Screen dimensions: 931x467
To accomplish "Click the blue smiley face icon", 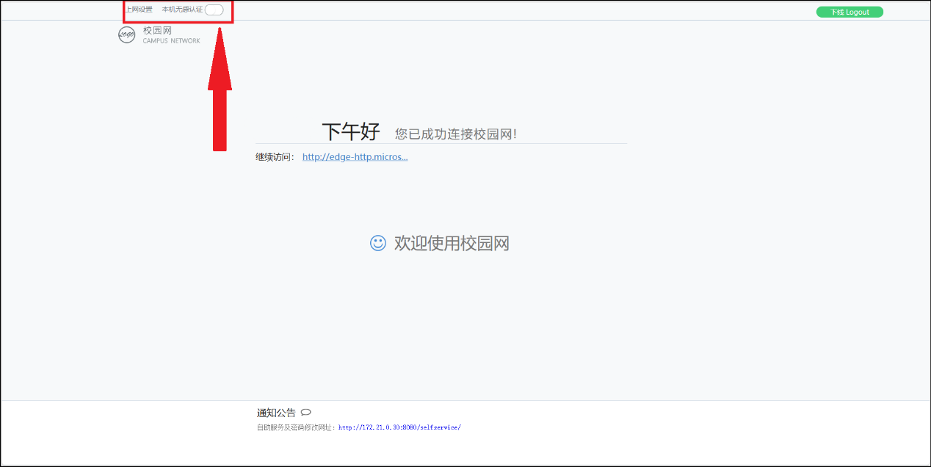I will 377,243.
